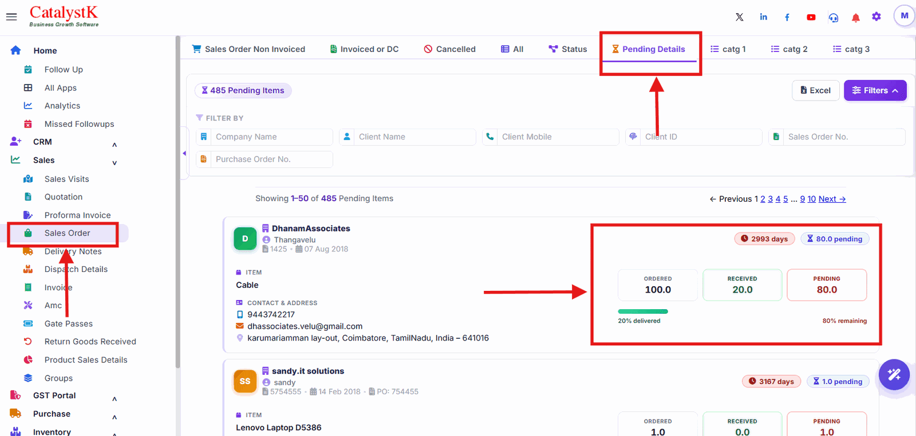This screenshot has width=916, height=436.
Task: Click the sidebar vertical scrollbar
Action: [x=178, y=202]
